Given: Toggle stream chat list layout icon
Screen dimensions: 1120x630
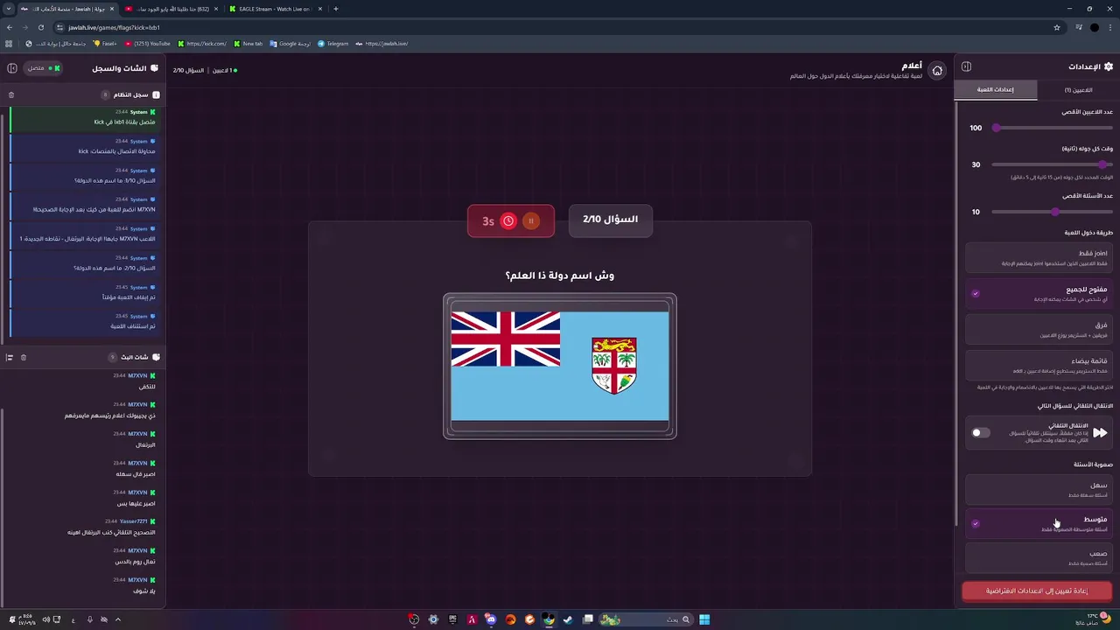Looking at the screenshot, I should 10,357.
